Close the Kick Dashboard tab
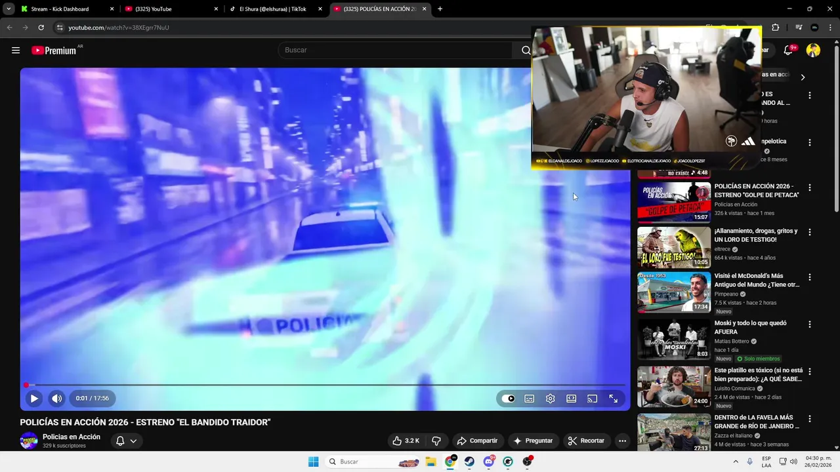The width and height of the screenshot is (840, 472). pyautogui.click(x=112, y=9)
